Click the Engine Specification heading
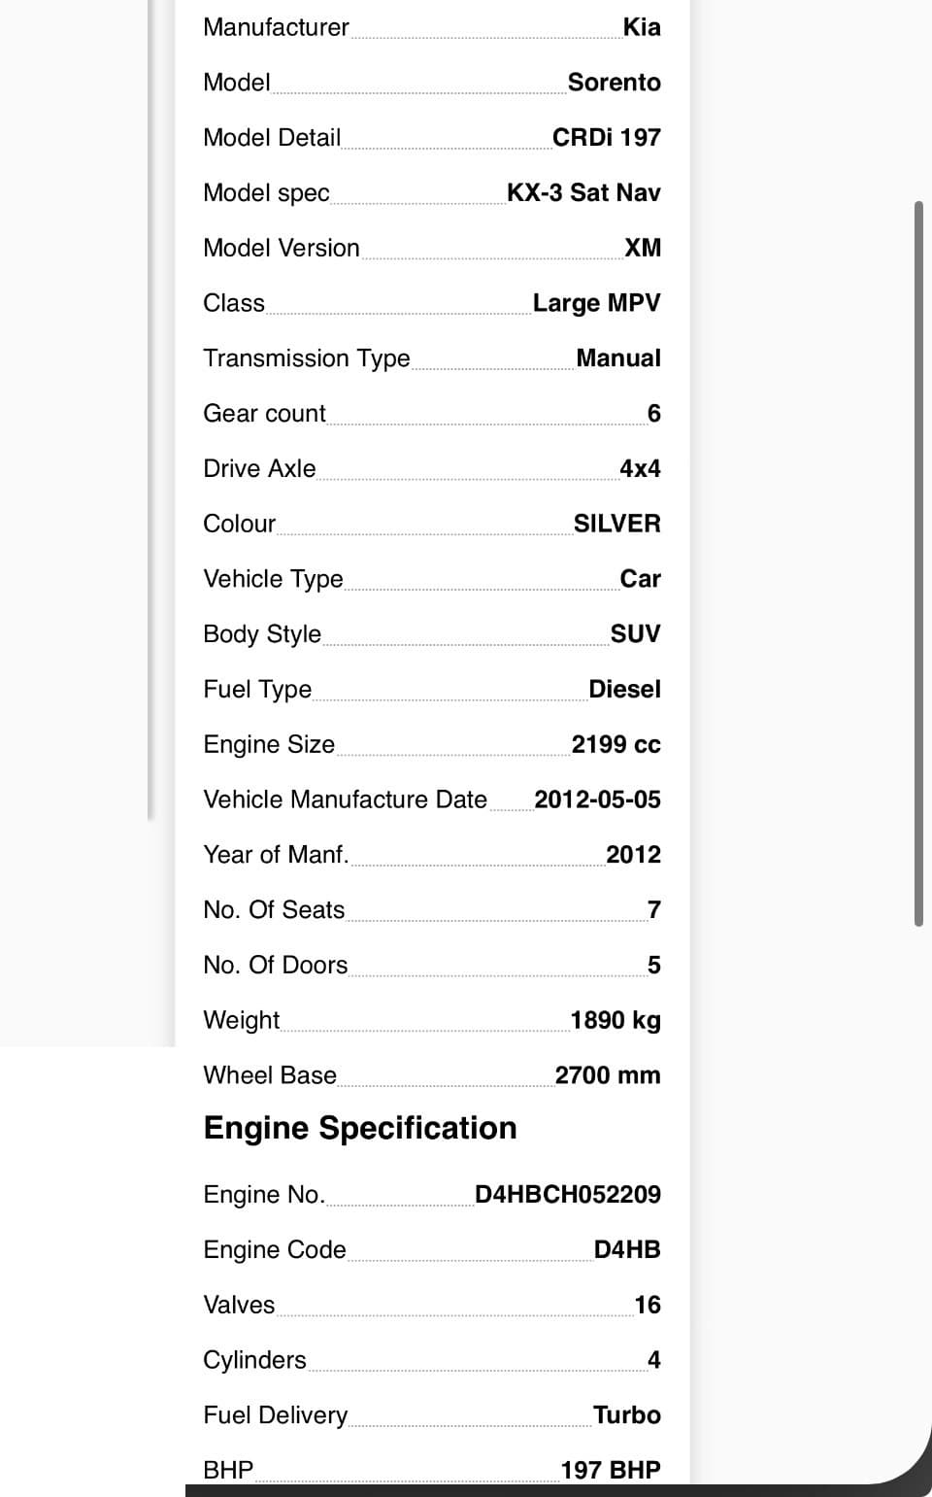The width and height of the screenshot is (932, 1497). [x=360, y=1128]
